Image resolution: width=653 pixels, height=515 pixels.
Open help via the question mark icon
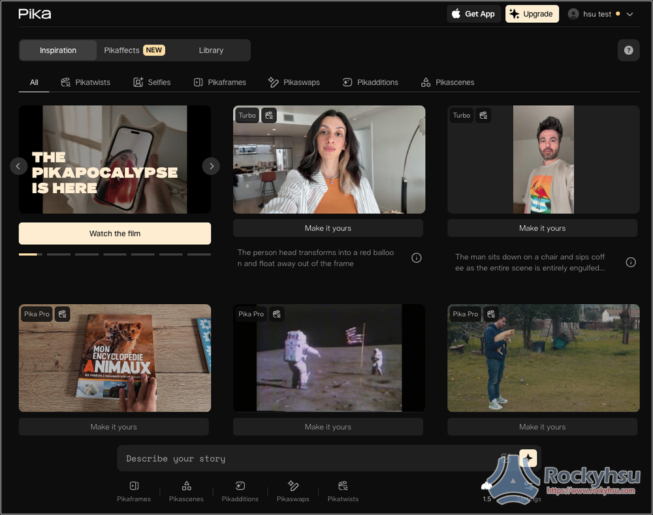coord(628,50)
